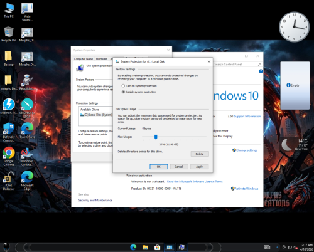Open Edge from the taskbar
Viewport: 314px width, 252px height.
point(133,248)
